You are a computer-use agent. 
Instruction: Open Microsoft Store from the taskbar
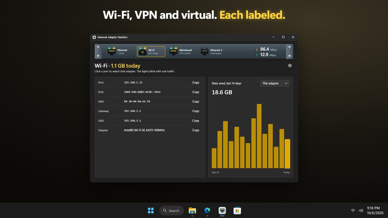click(x=237, y=210)
